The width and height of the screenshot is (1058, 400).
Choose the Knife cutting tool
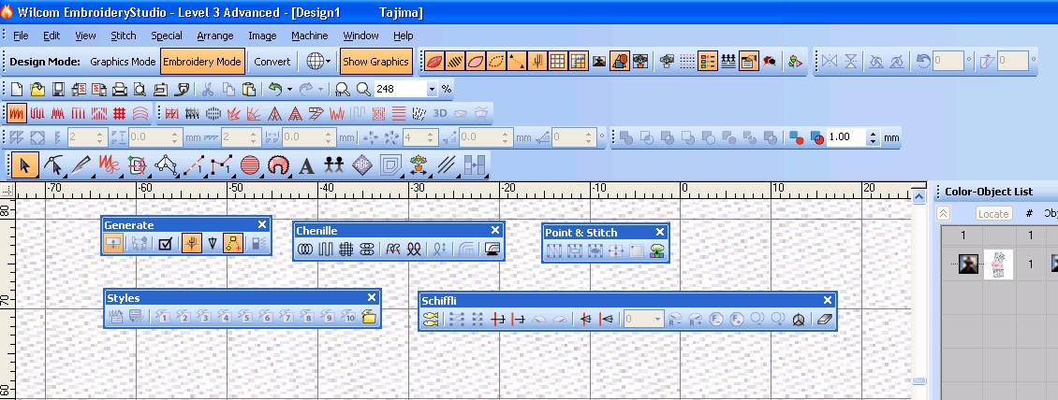coord(81,165)
